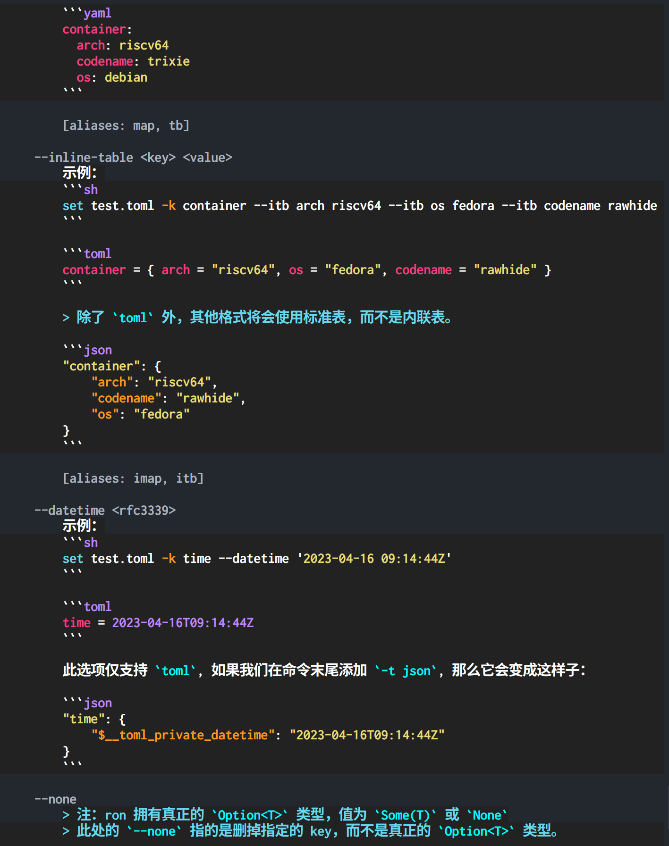Viewport: 669px width, 846px height.
Task: Click the '"arch": "riscv64",' json line
Action: coord(154,382)
